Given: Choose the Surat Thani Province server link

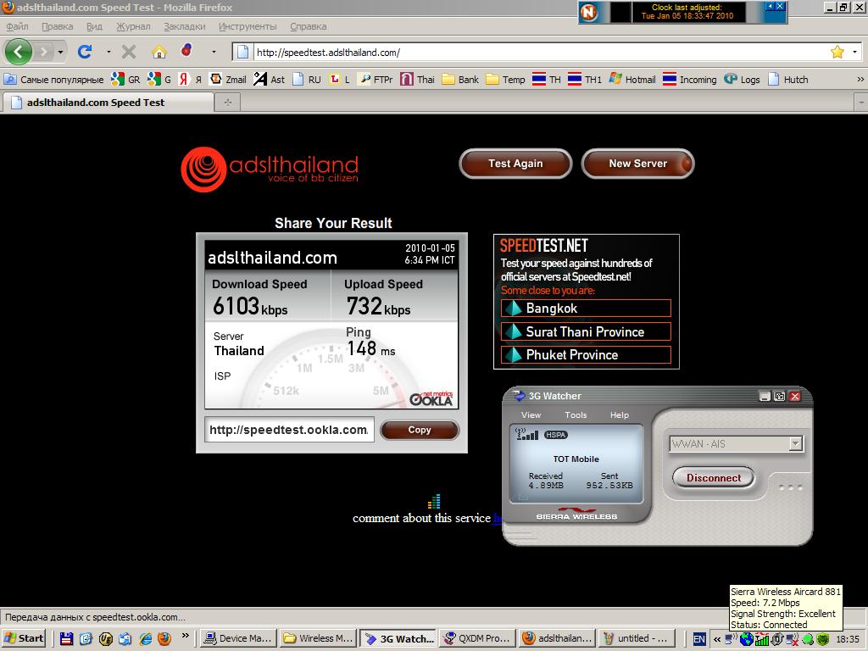Looking at the screenshot, I should tap(586, 331).
